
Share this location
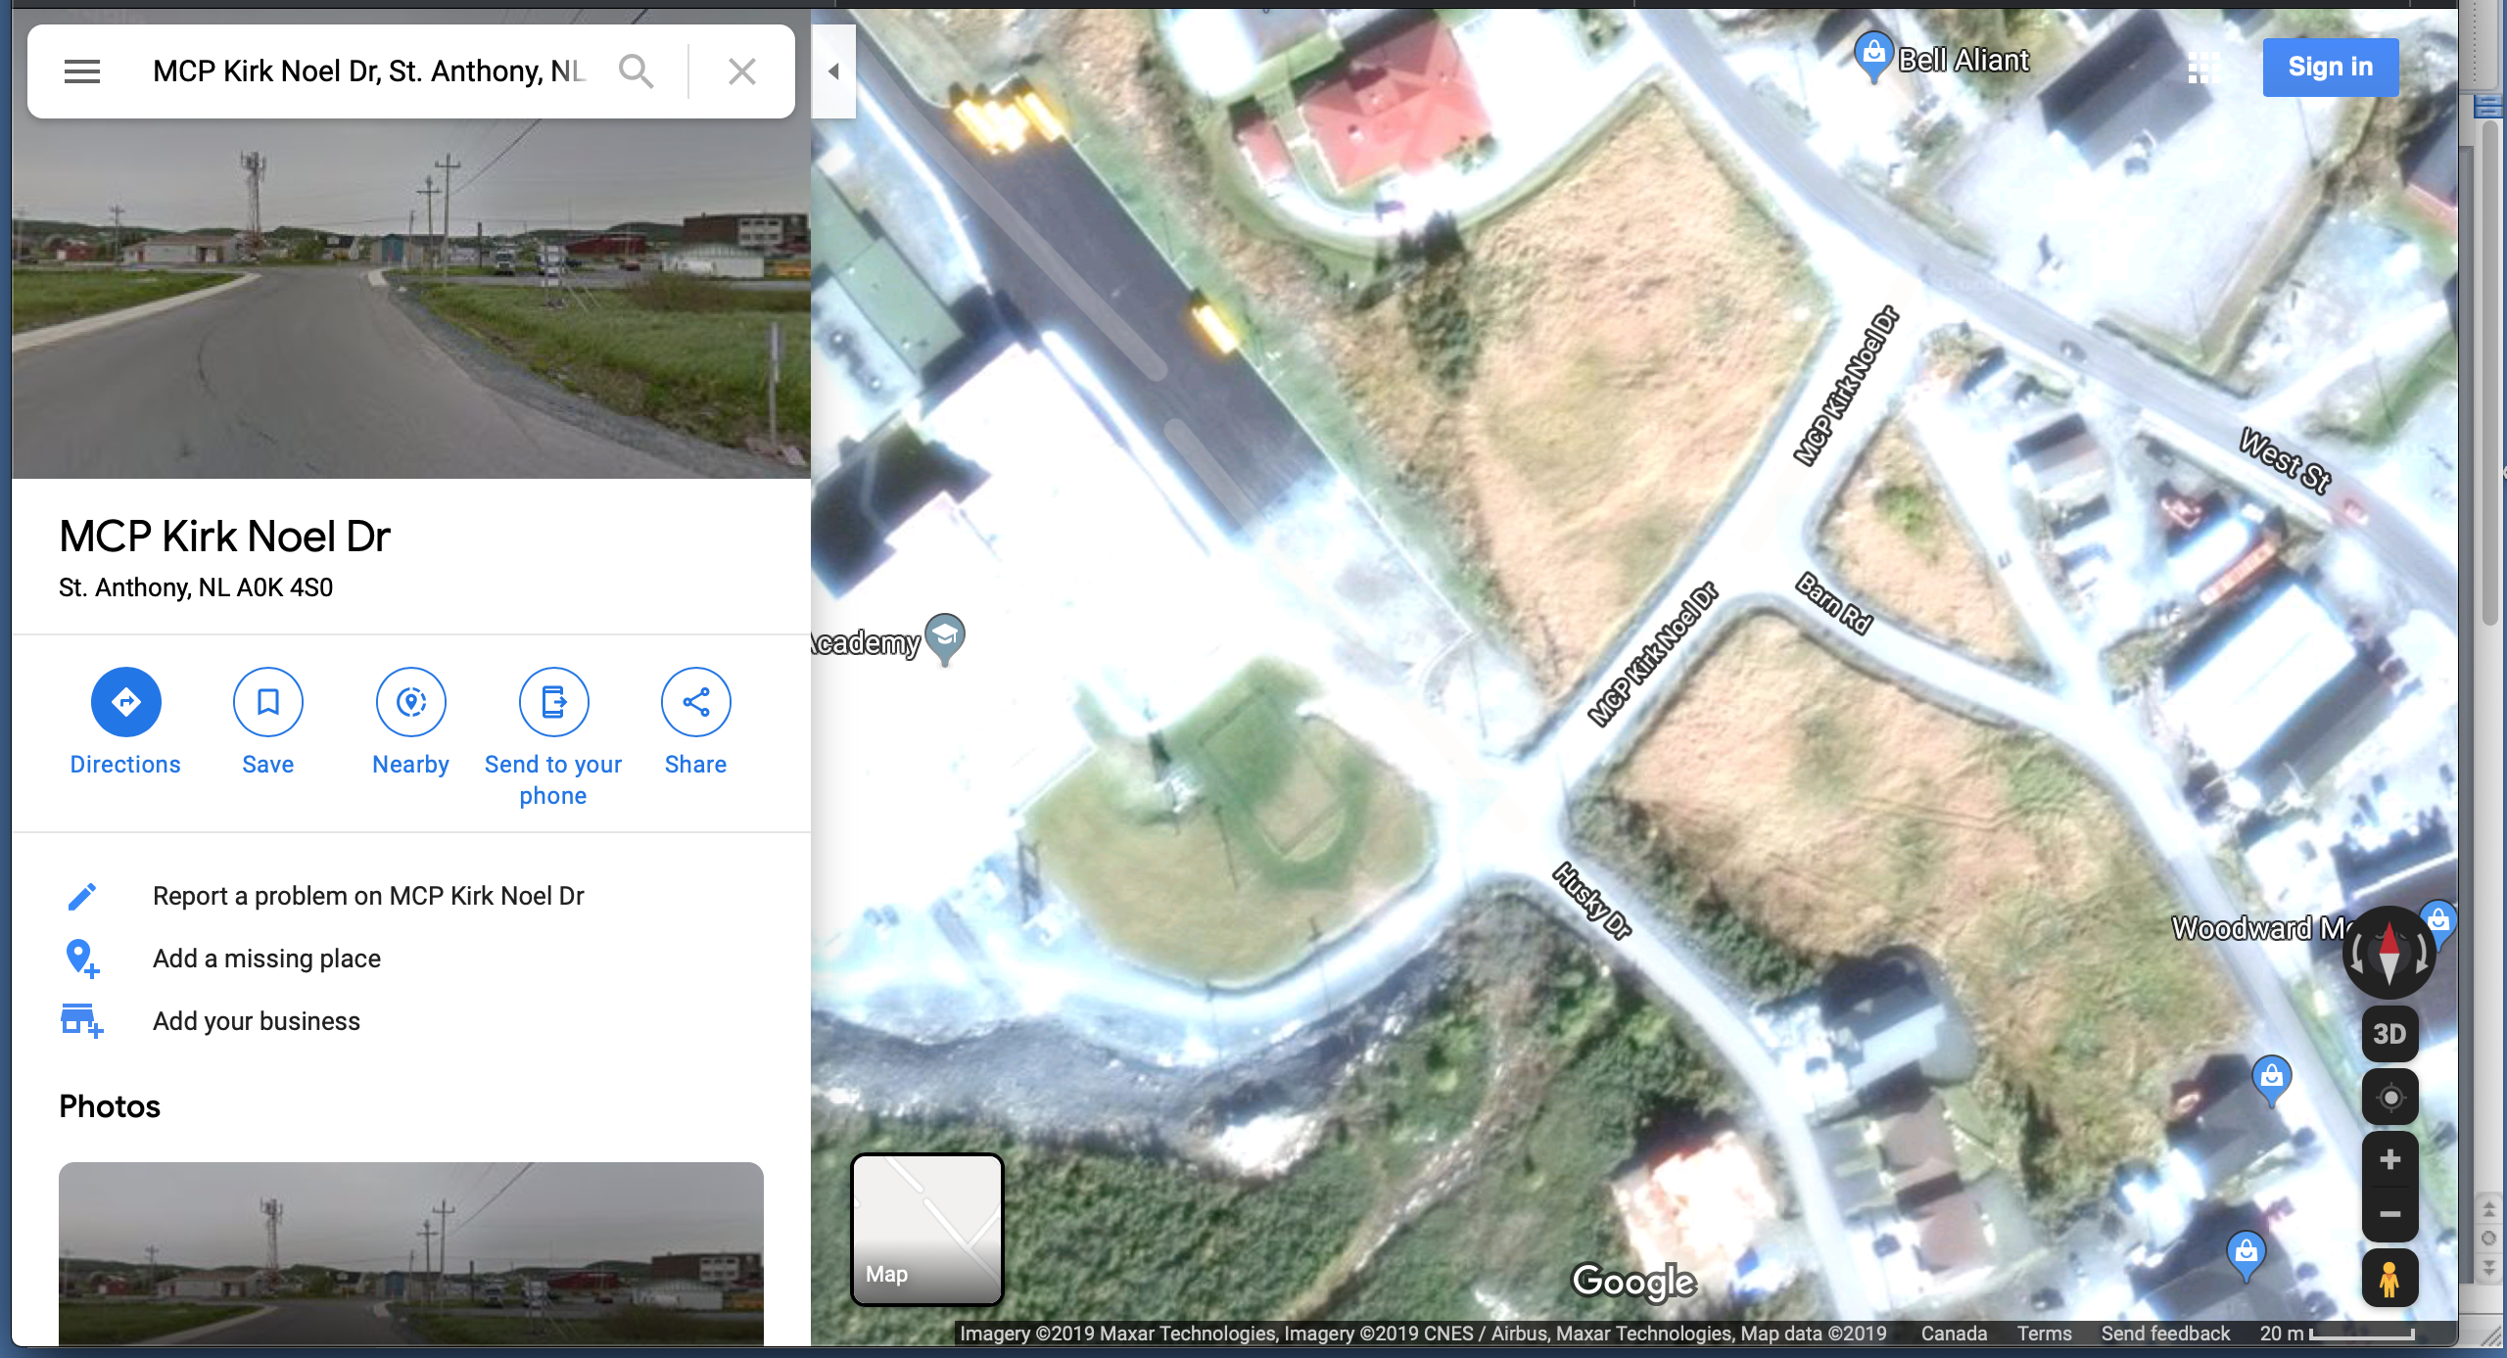[x=695, y=703]
